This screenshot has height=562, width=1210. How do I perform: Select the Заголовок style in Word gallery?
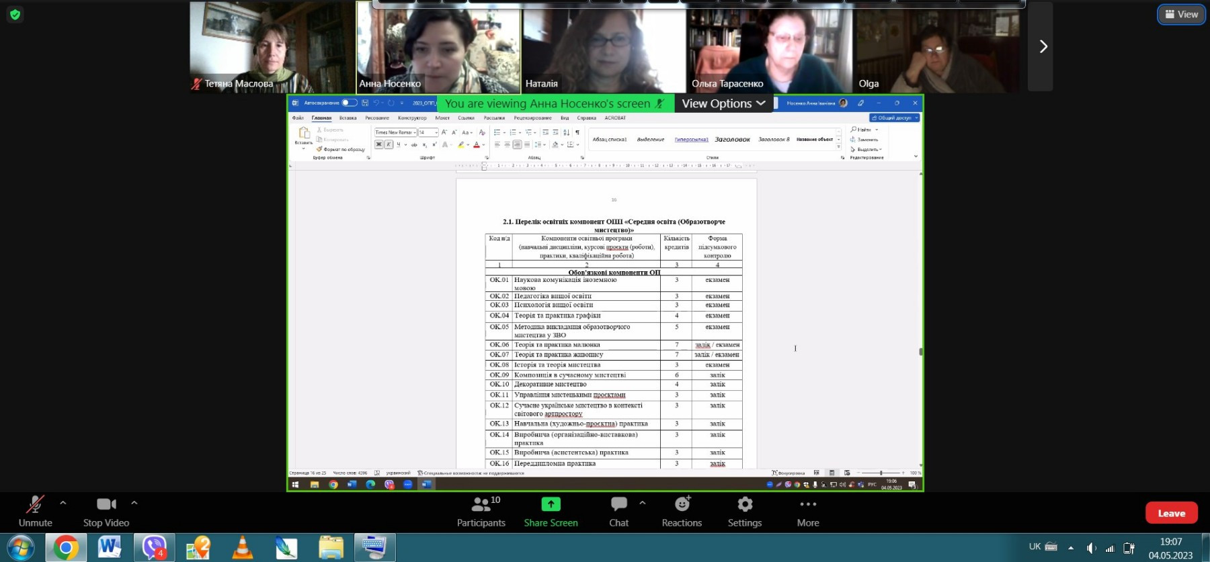732,140
